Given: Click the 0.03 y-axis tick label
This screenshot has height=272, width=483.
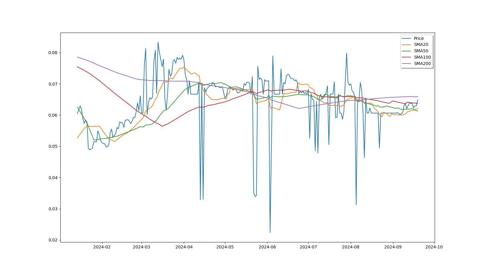Looking at the screenshot, I should [53, 209].
